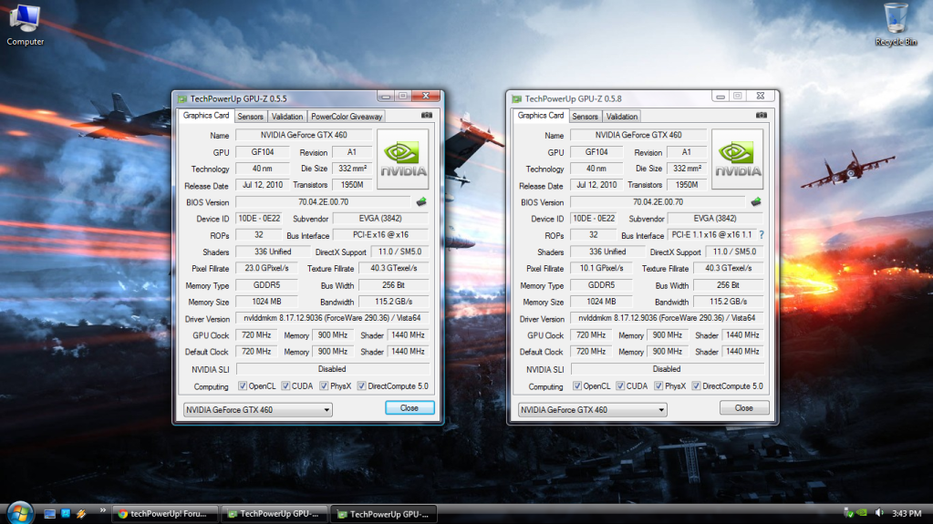Click the middle TechPowerUp GPU-Z taskbar button
Screen dimensions: 933x524
click(275, 514)
